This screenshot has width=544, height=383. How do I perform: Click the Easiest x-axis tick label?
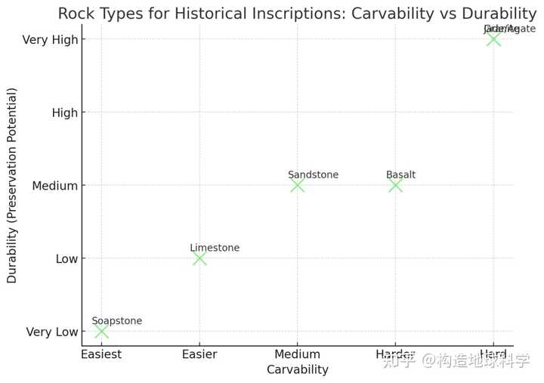coord(101,354)
